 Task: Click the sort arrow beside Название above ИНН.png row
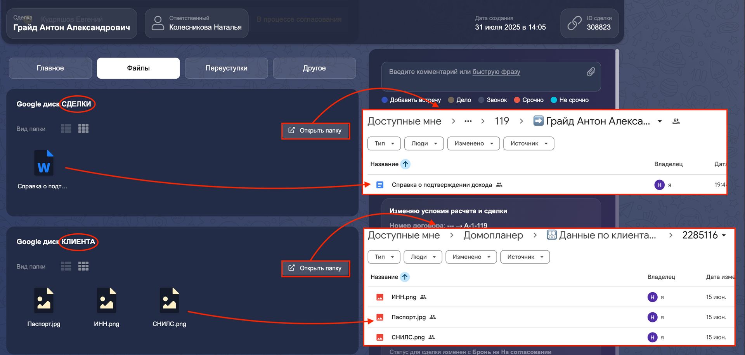pyautogui.click(x=405, y=277)
